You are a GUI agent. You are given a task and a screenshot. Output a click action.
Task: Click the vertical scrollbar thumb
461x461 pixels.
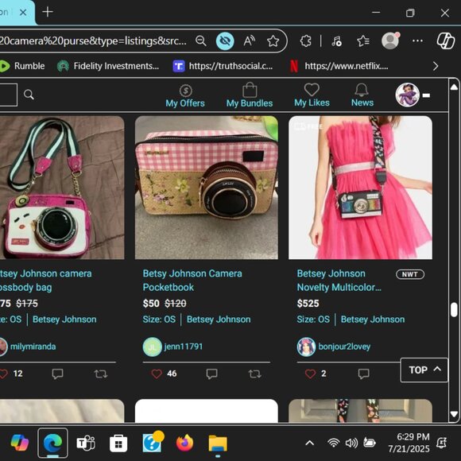pos(454,310)
